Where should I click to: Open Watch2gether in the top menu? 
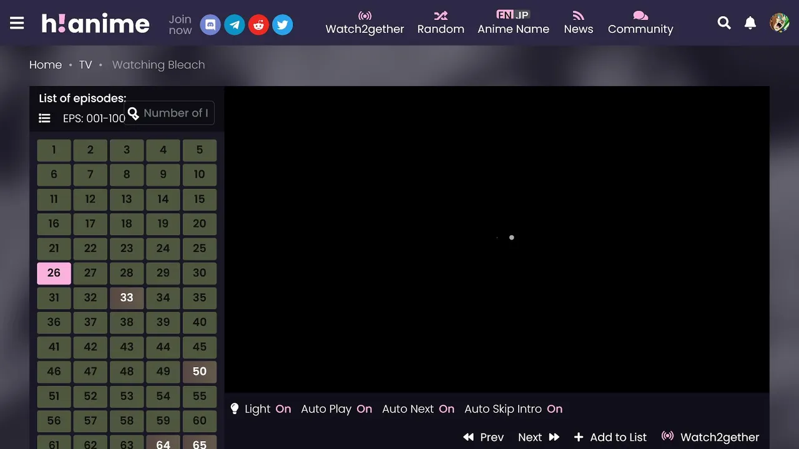tap(365, 23)
